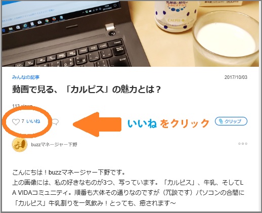Image resolution: width=262 pixels, height=213 pixels.
Task: Click the article title 動画で見る、「カルピス」の魅力とは?
Action: click(86, 89)
